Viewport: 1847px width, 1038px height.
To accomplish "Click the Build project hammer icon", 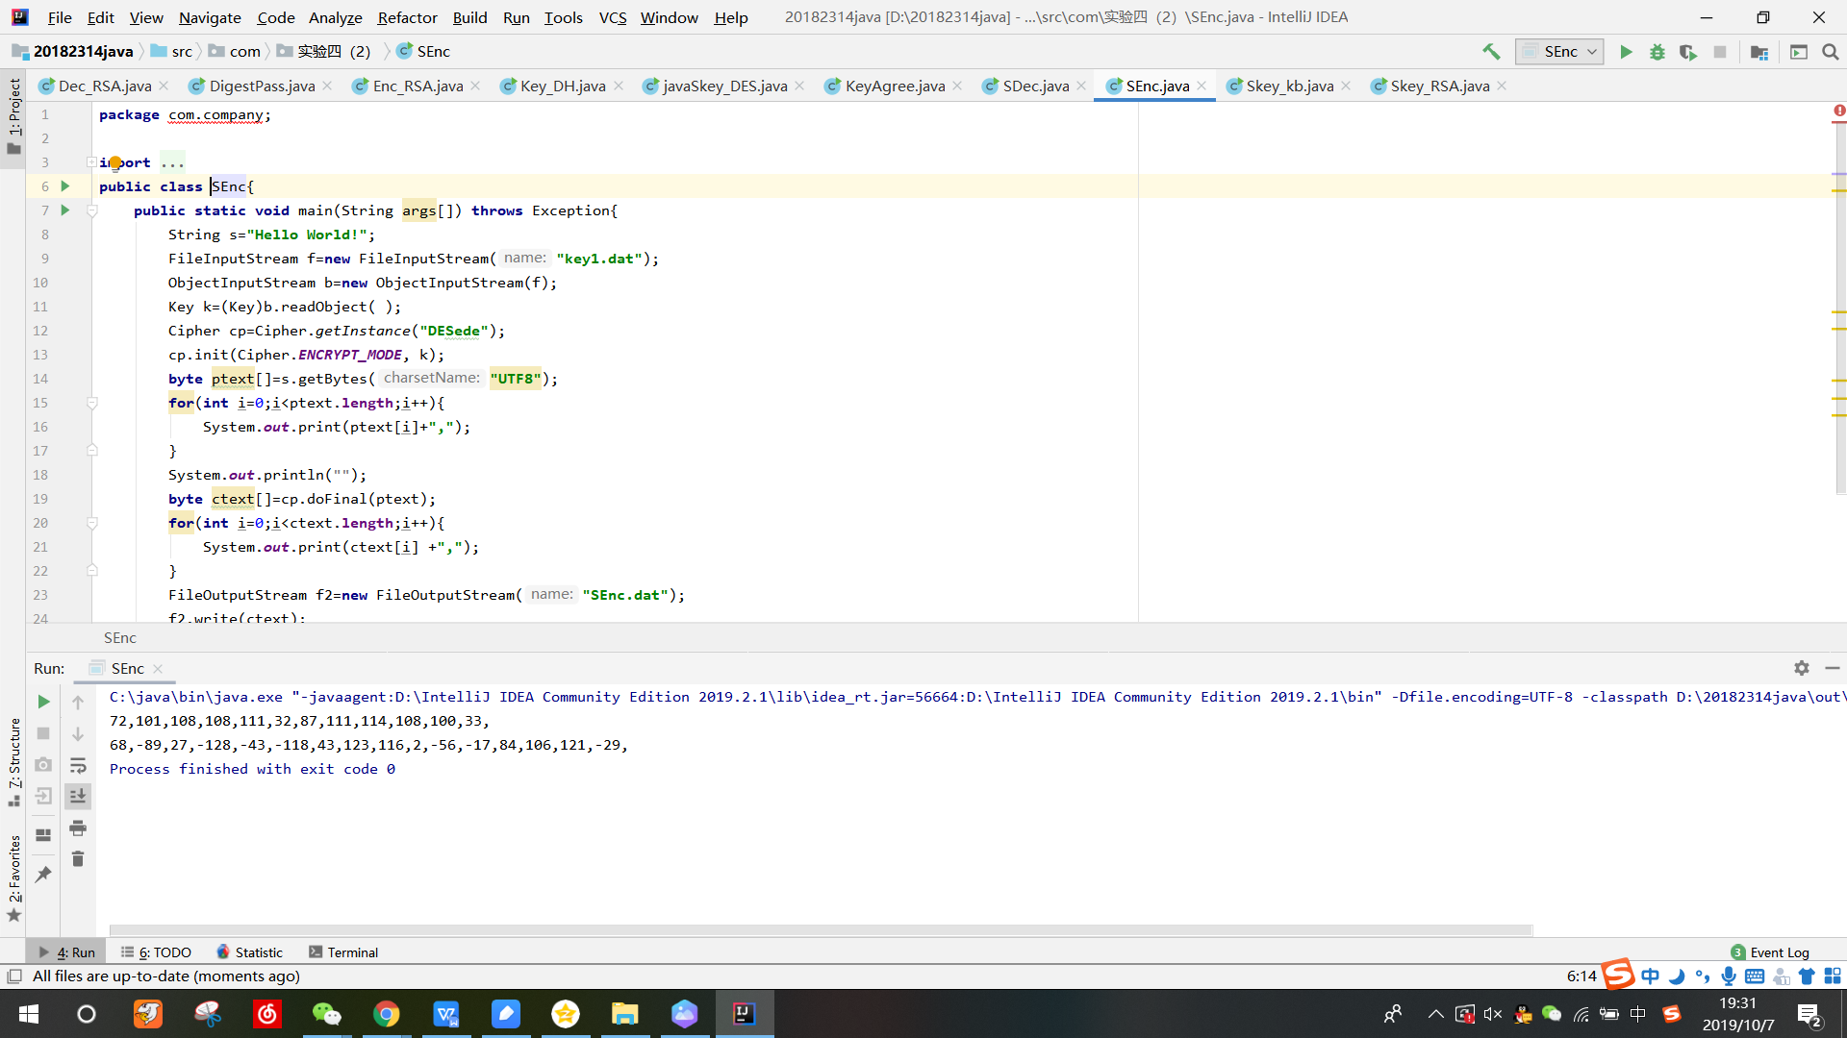I will coord(1491,52).
